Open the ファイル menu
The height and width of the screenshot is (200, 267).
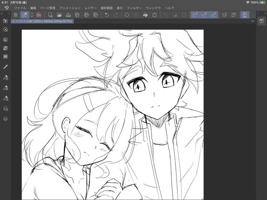coord(20,8)
